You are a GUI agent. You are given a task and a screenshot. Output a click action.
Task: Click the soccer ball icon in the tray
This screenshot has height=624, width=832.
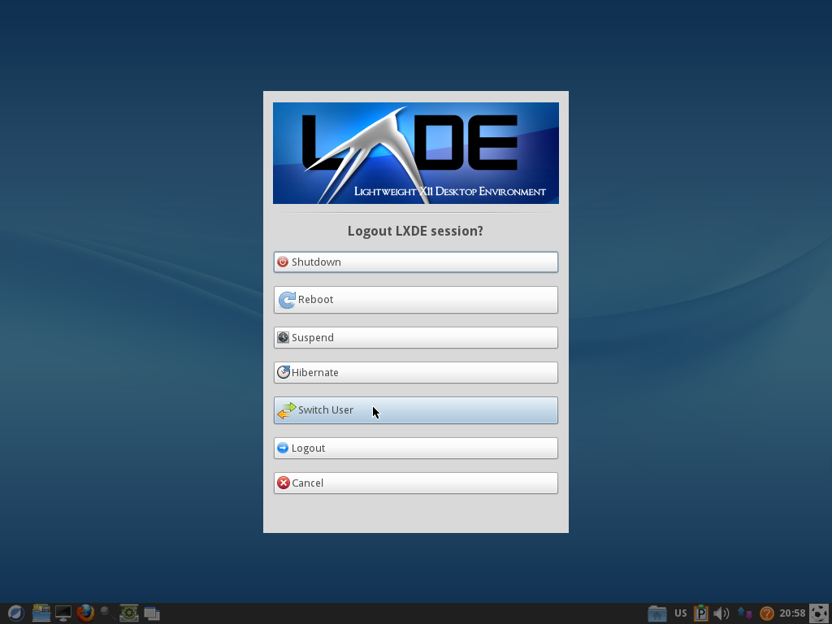(x=819, y=613)
